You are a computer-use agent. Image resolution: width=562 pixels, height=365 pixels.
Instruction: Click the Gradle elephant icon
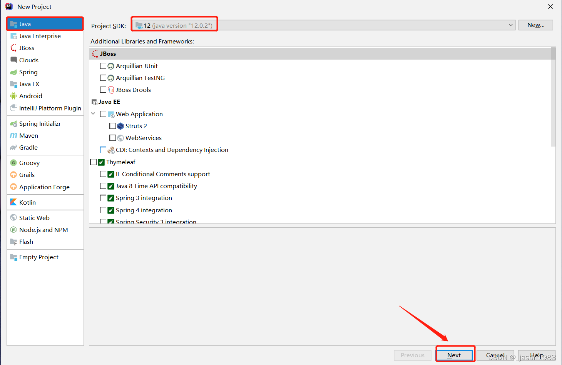13,147
